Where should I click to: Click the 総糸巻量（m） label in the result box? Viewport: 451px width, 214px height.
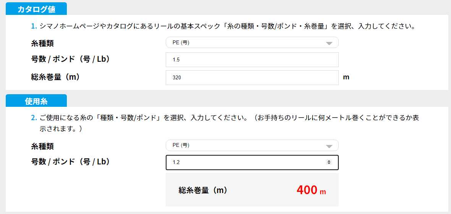point(203,190)
